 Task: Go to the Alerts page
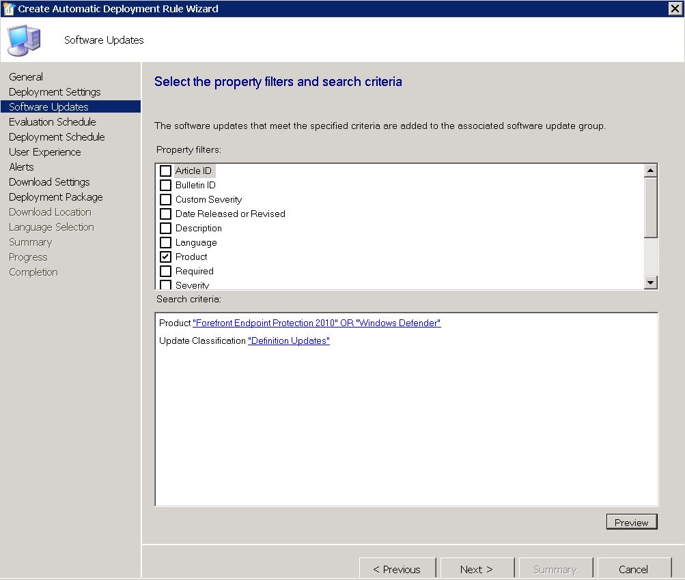21,166
